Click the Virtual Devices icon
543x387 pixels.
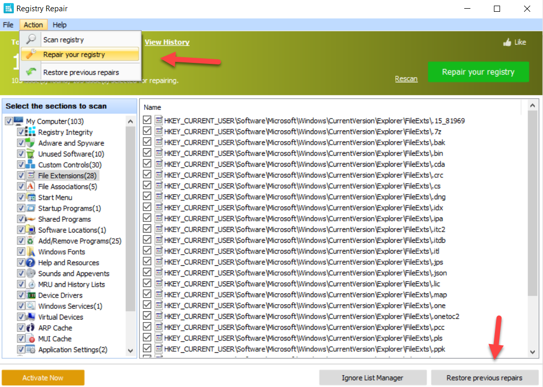pos(31,317)
